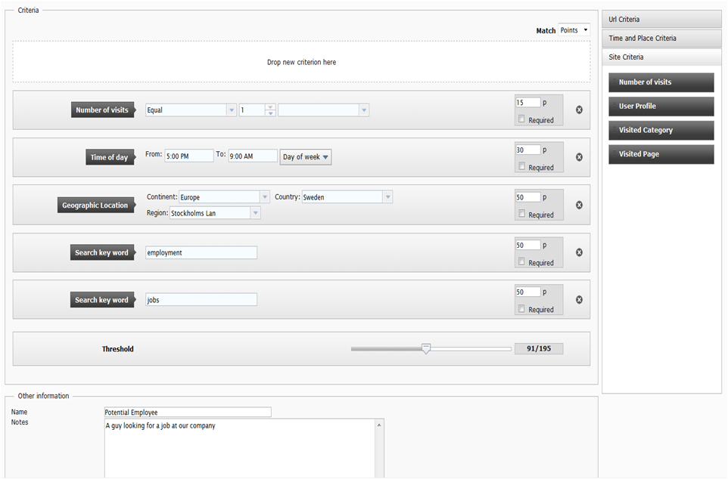Toggle Required for Geographic Location
The image size is (728, 479).
(x=521, y=215)
